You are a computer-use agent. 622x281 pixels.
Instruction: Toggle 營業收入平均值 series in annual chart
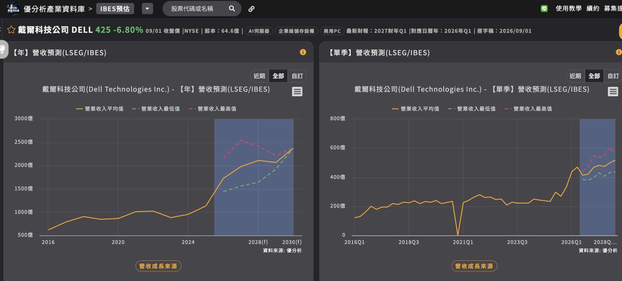100,109
